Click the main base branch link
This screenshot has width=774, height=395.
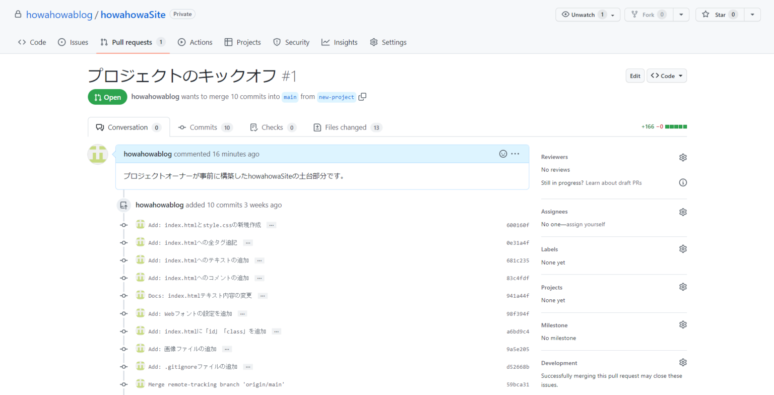pyautogui.click(x=290, y=97)
